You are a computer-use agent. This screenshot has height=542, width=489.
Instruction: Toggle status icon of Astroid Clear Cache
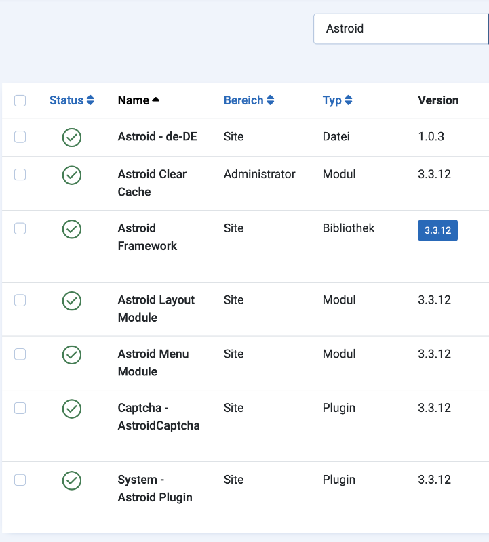[72, 175]
